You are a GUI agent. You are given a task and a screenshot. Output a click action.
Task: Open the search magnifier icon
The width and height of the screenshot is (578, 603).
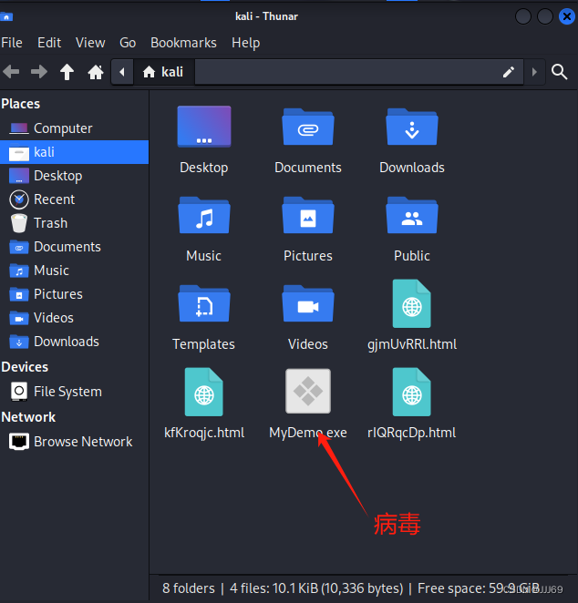point(561,71)
